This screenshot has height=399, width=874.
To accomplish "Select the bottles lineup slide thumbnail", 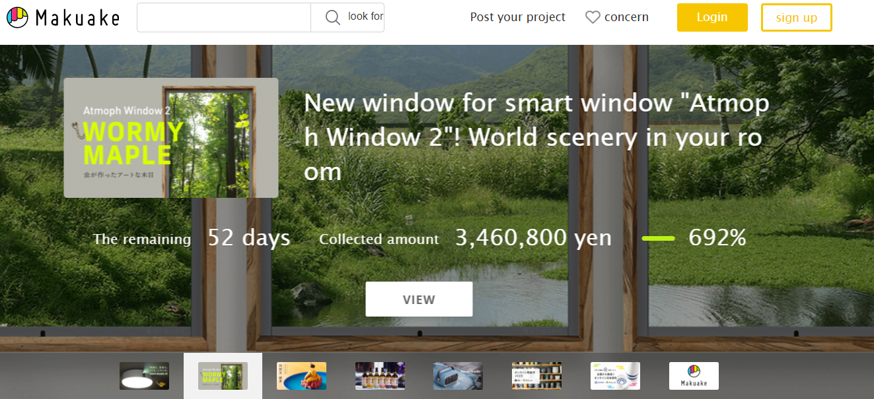I will coord(380,376).
